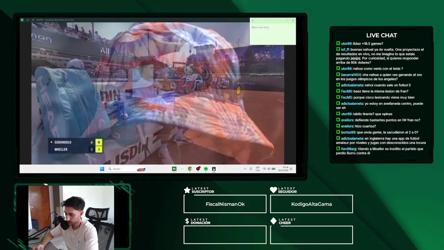This screenshot has width=444, height=250.
Task: Close the green sticky note
Action: pos(293,20)
